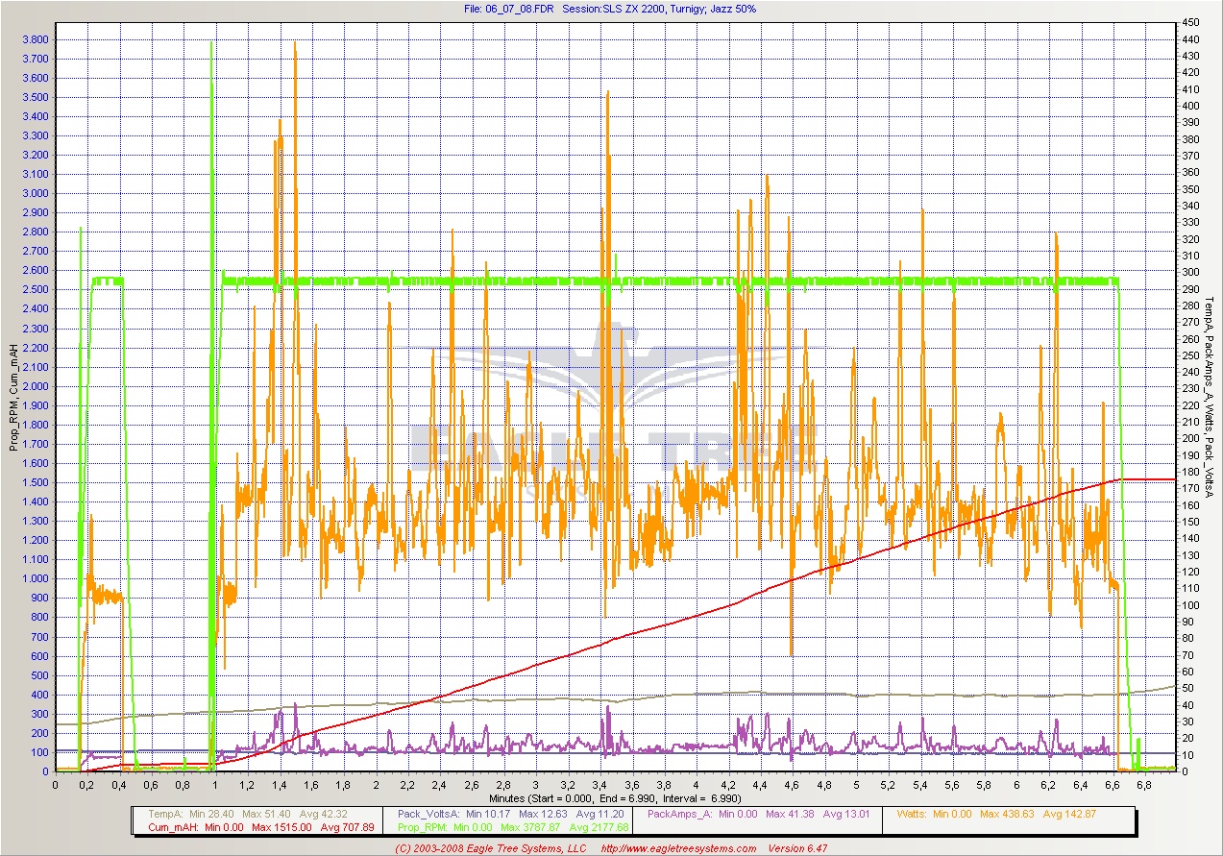Click the "5,2" tick label on the Minutes axis
Screen dimensions: 1223x856
pyautogui.click(x=888, y=784)
